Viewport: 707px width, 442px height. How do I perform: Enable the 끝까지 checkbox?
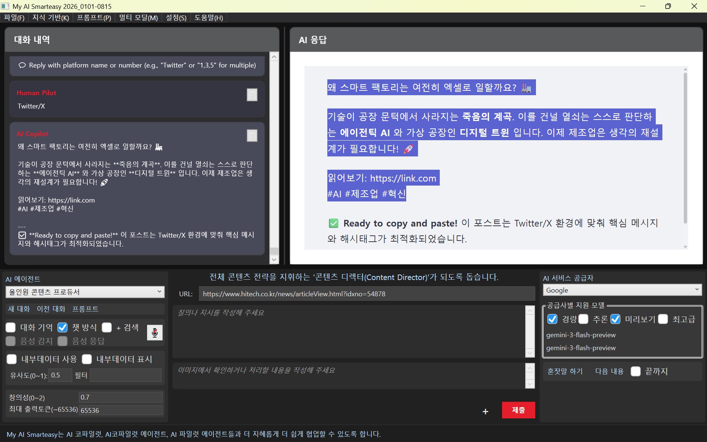pyautogui.click(x=635, y=371)
